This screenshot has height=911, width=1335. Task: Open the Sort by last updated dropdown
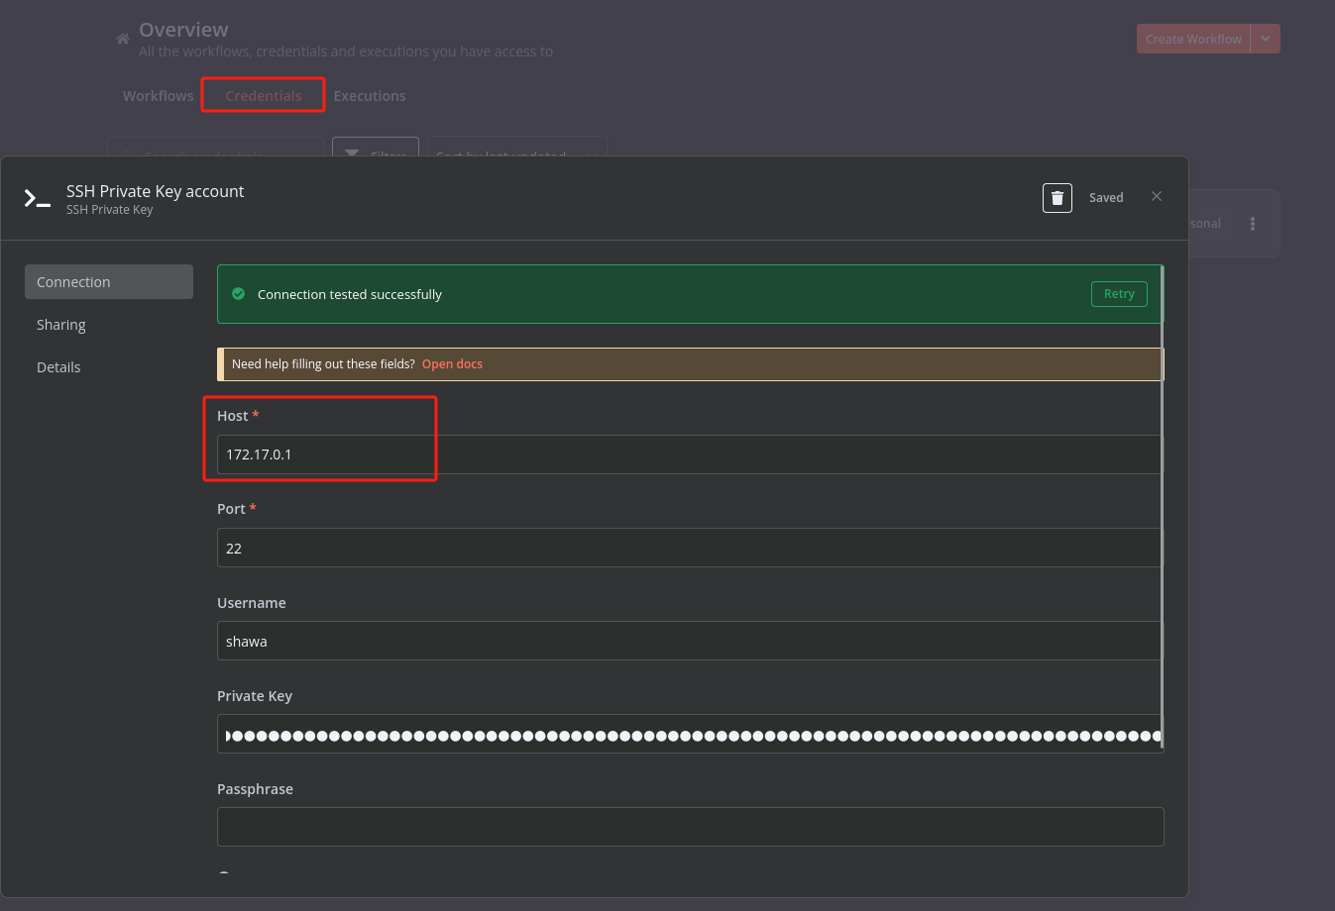(515, 151)
